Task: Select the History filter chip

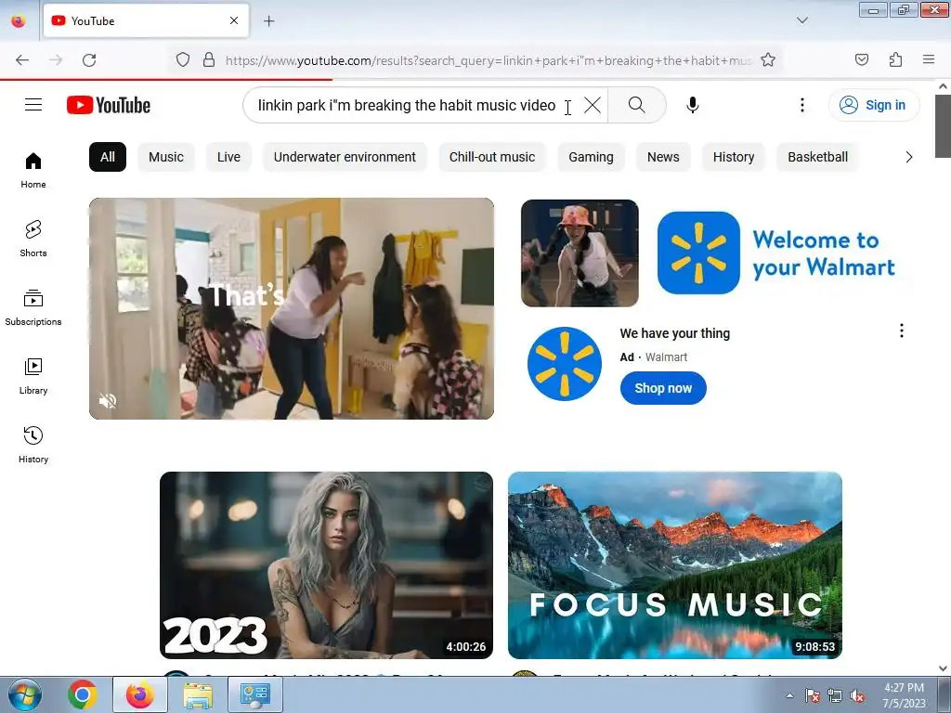Action: click(x=734, y=157)
